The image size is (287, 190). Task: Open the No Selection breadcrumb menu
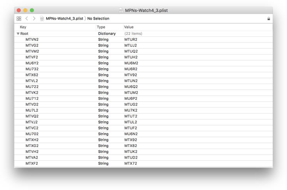pos(98,18)
